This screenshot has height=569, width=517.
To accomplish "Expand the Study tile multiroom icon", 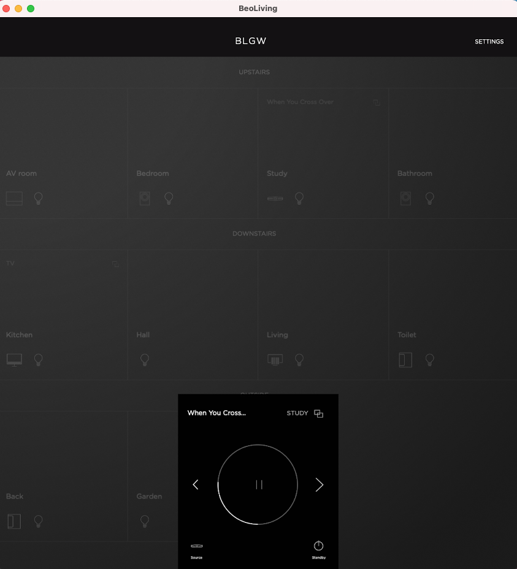I will [377, 102].
